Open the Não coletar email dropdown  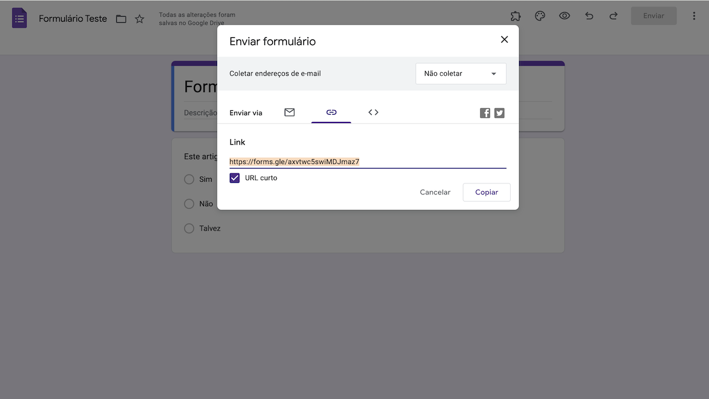(461, 74)
